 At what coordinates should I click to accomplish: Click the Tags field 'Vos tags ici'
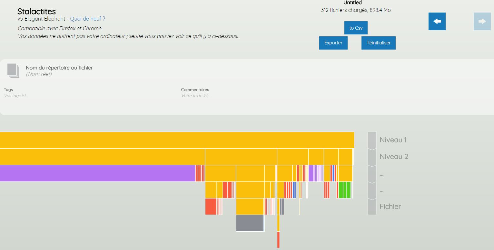16,96
